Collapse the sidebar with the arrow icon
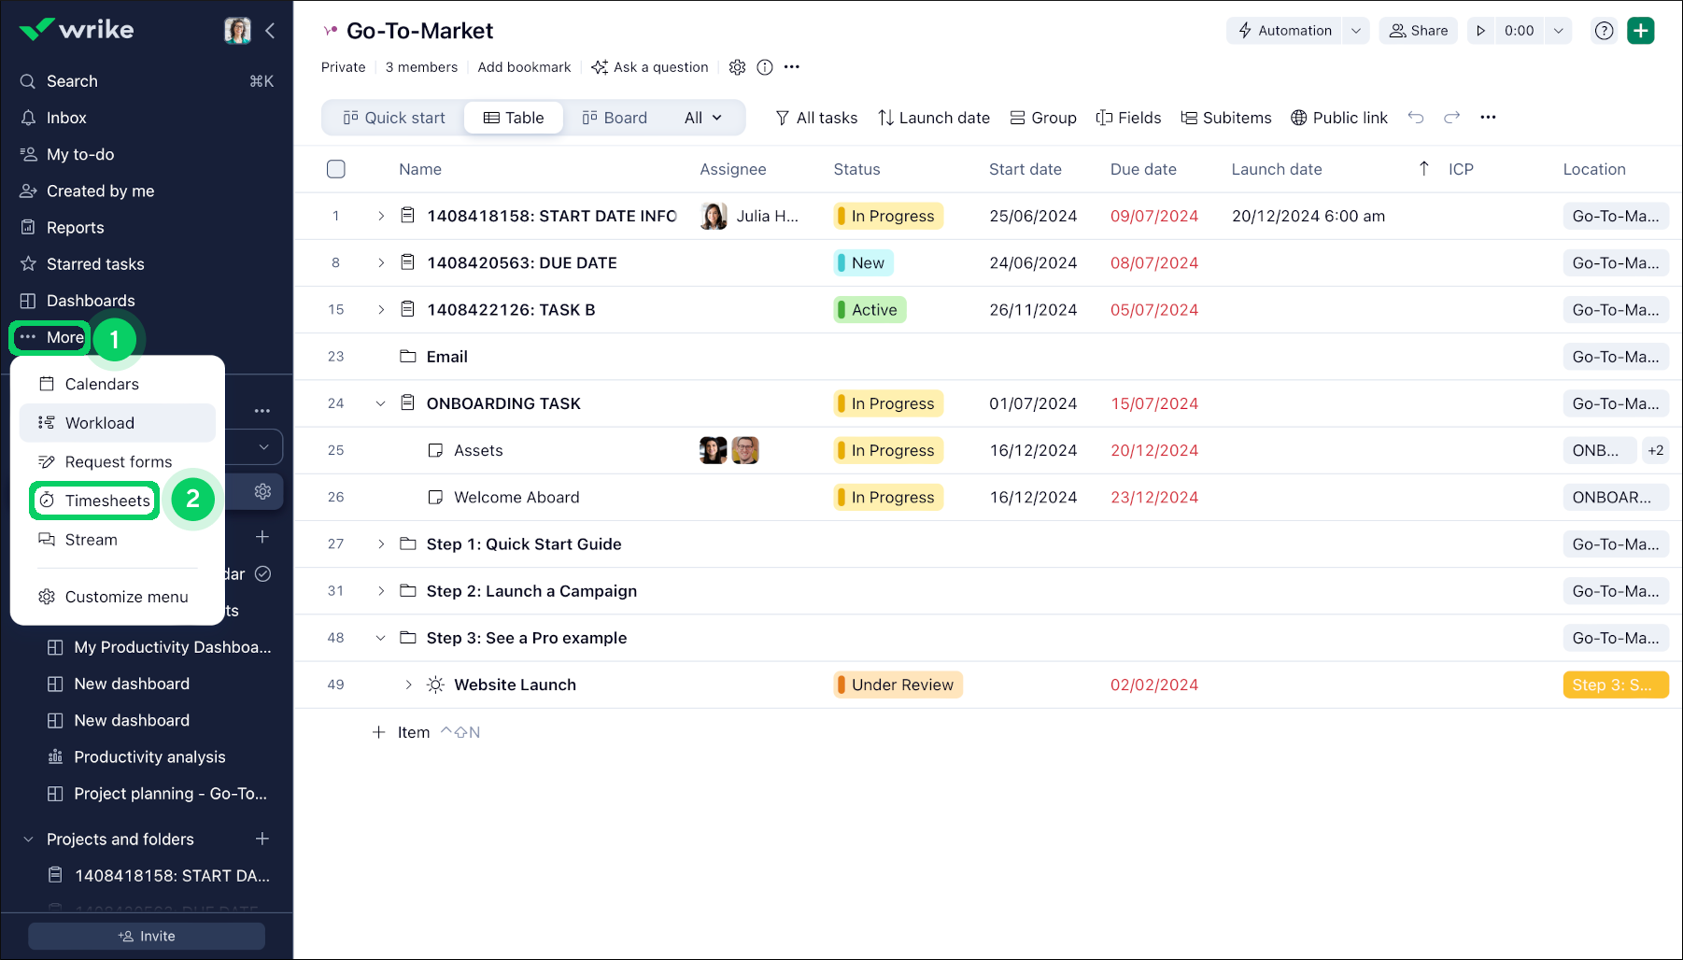 pos(270,31)
